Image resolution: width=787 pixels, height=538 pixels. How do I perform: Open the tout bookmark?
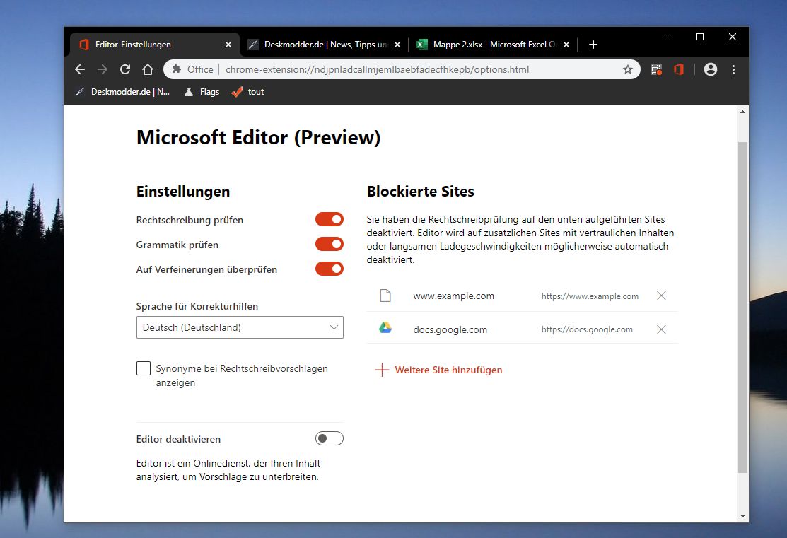pos(247,92)
